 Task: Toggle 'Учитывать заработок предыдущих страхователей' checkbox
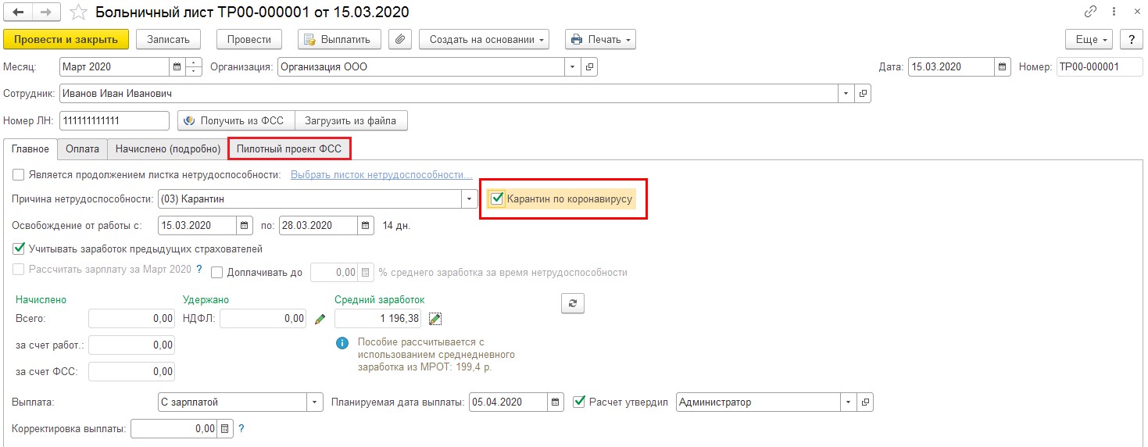[19, 249]
